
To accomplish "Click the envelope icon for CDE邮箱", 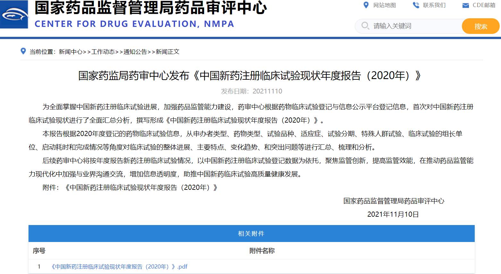I will pyautogui.click(x=465, y=5).
